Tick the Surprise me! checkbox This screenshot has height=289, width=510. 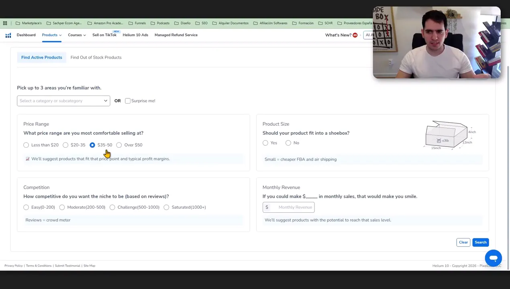(128, 101)
